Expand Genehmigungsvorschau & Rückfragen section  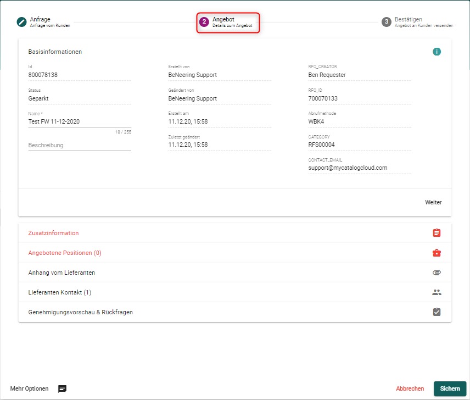[x=81, y=312]
